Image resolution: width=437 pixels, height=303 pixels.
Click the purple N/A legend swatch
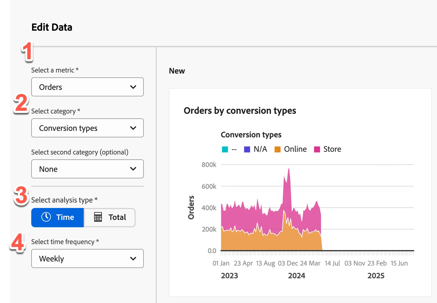coord(247,149)
